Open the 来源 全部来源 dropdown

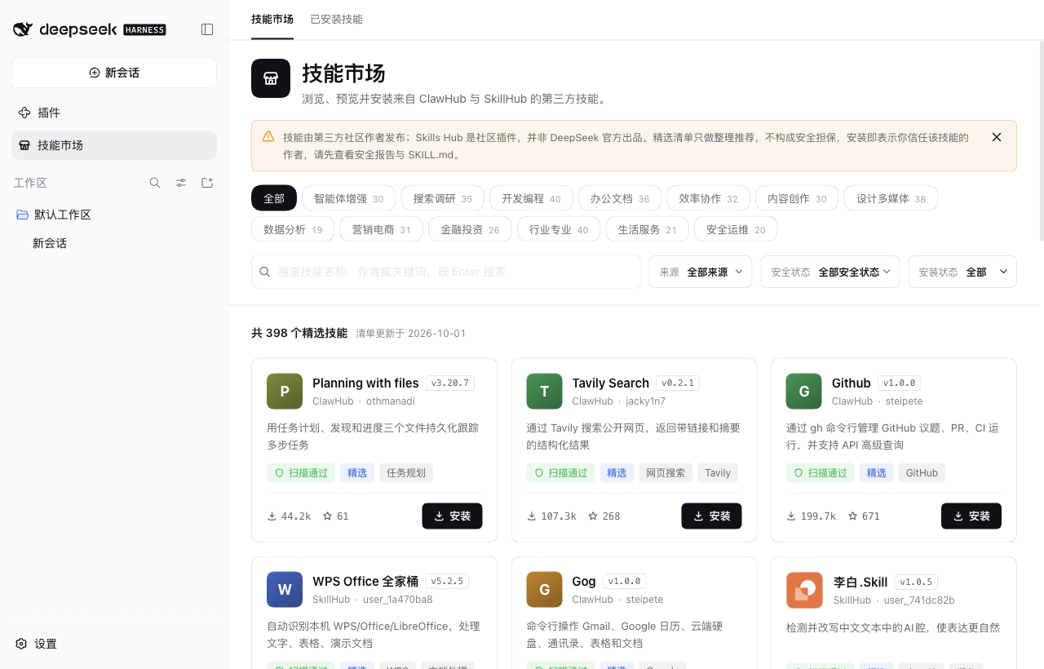click(701, 272)
